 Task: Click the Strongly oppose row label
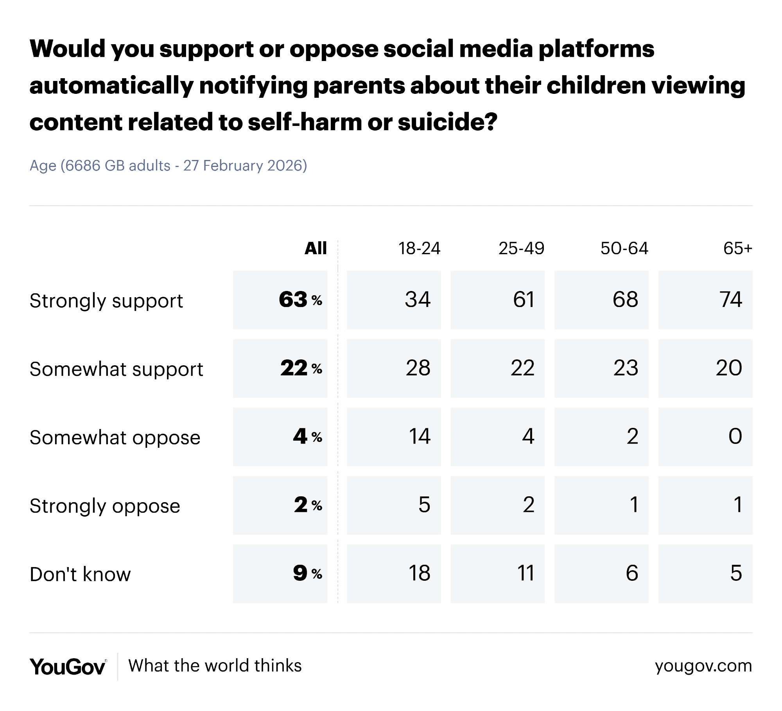click(105, 506)
